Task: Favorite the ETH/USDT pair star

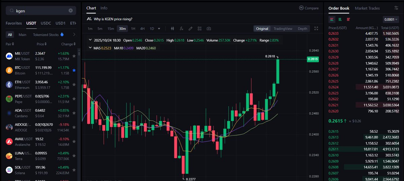Action: click(x=74, y=84)
